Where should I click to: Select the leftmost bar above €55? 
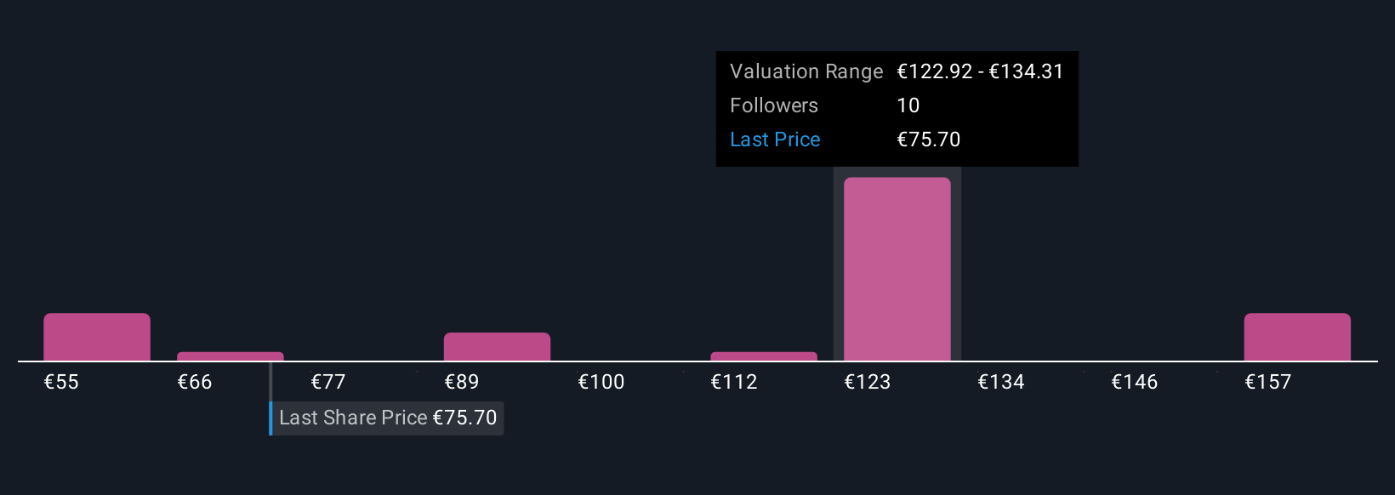point(97,337)
